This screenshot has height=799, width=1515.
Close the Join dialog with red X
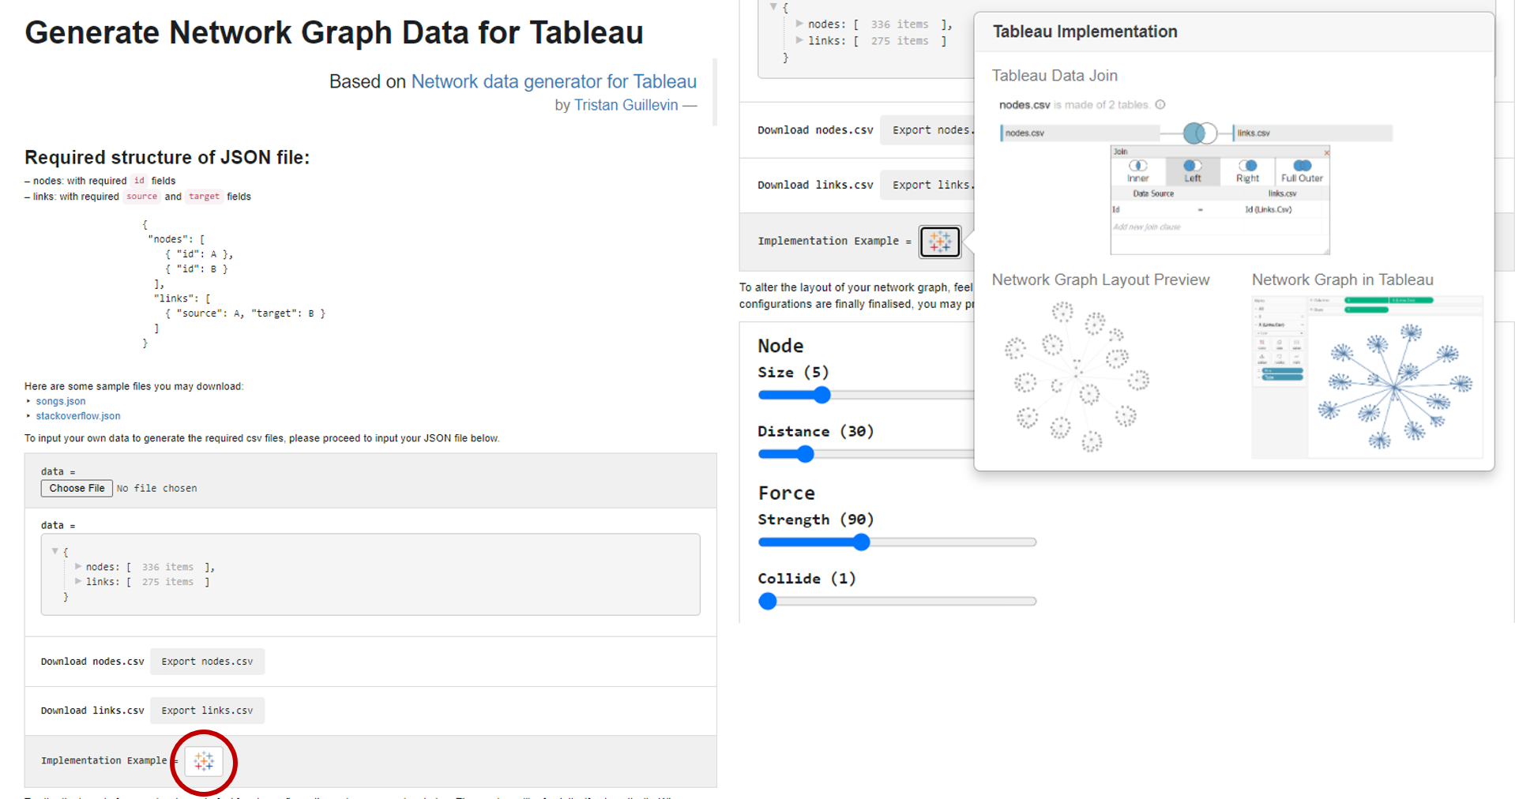pos(1326,152)
